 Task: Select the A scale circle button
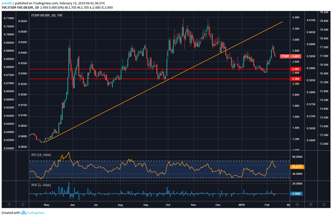(x=297, y=204)
